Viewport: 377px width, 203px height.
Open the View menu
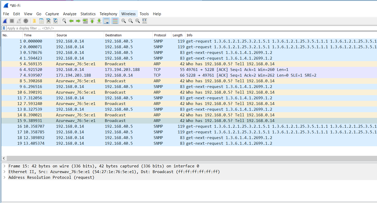(x=28, y=14)
